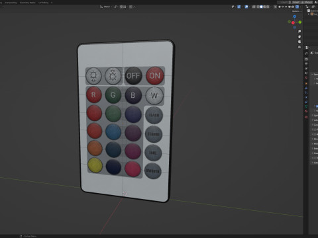Viewport: 318px width, 238px height.
Task: Open the viewport shading options dropdown
Action: click(271, 7)
